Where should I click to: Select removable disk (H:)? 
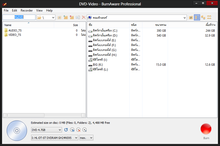click(x=102, y=55)
